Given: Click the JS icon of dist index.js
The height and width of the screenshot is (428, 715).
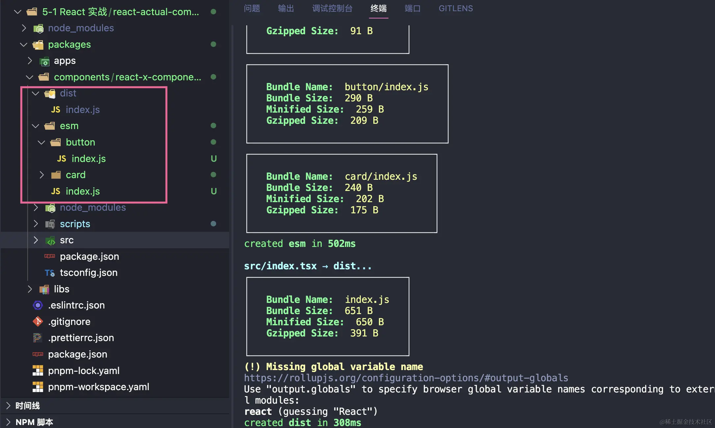Looking at the screenshot, I should [56, 110].
